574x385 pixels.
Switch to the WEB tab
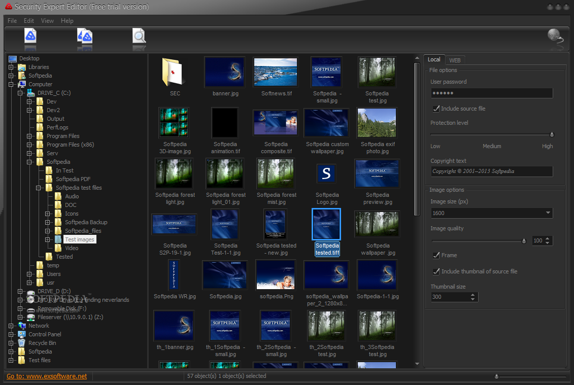coord(455,60)
